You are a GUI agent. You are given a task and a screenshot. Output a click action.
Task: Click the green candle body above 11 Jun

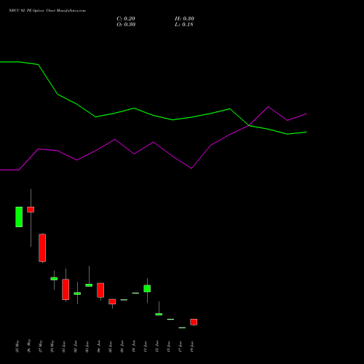147,288
